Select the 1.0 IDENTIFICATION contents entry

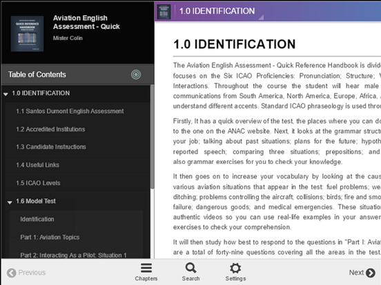[x=41, y=94]
